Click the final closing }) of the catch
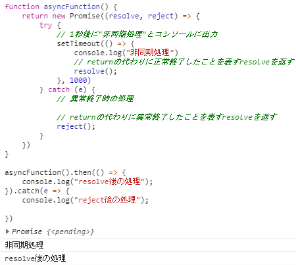The height and width of the screenshot is (265, 296). click(x=9, y=218)
